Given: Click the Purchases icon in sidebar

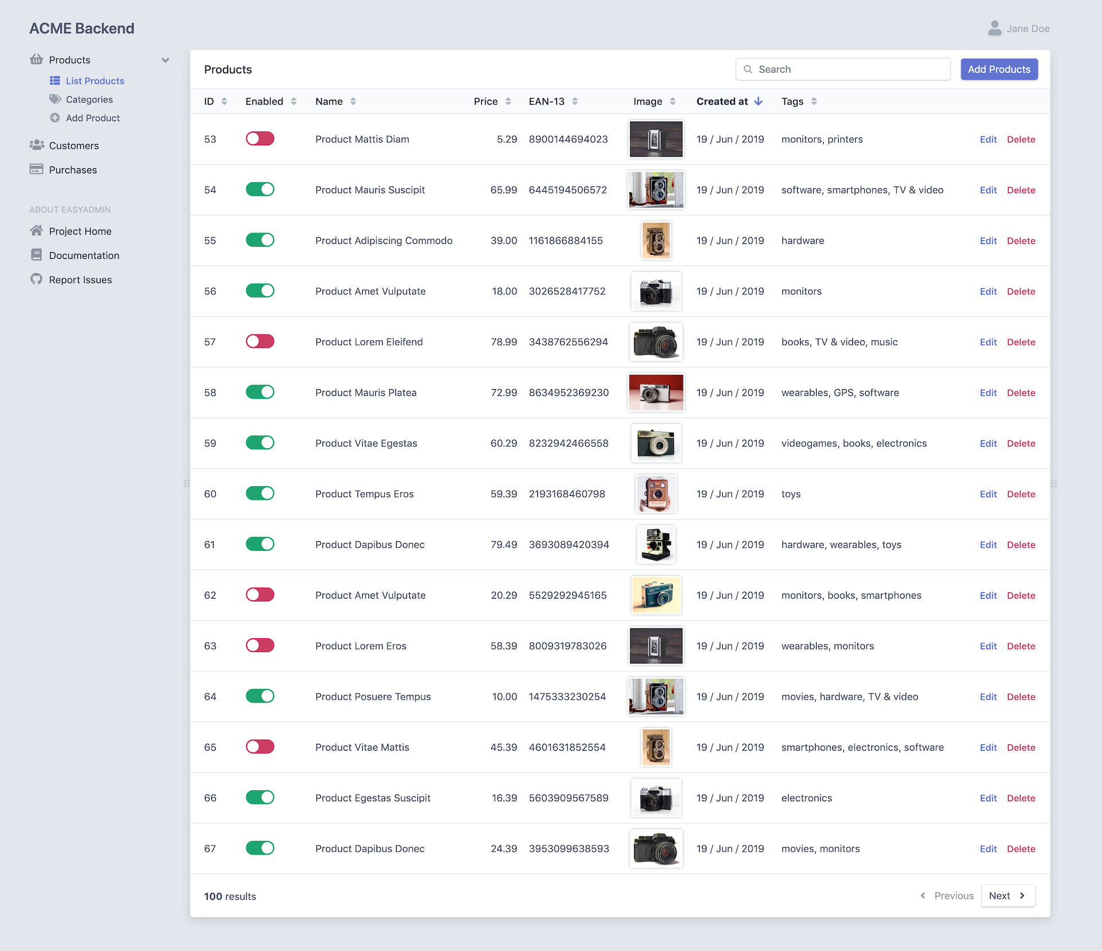Looking at the screenshot, I should tap(36, 169).
